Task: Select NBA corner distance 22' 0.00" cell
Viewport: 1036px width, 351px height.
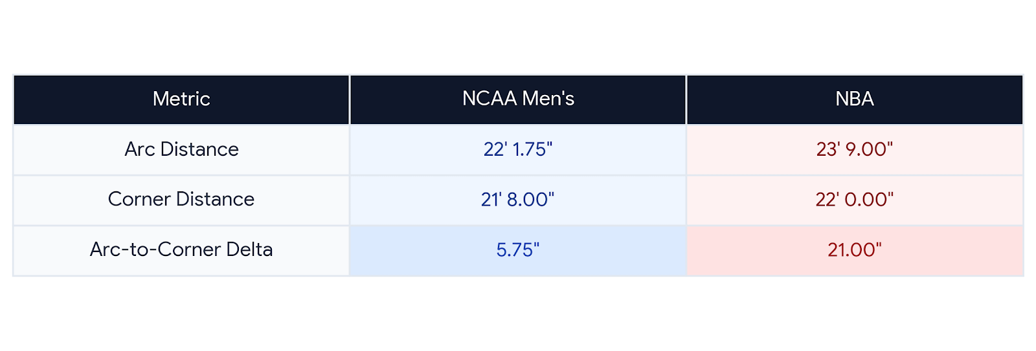Action: (x=855, y=200)
